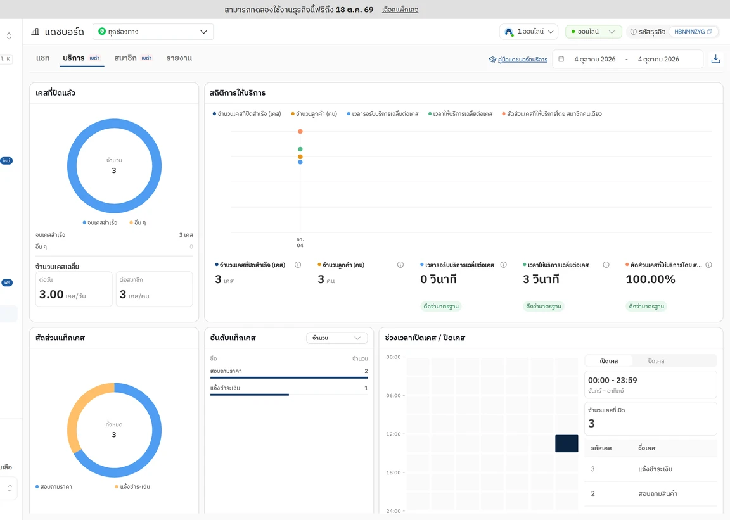Hide เวลาให้บริการเฉลี่ยต่อเคส series in the chart legend
Screen dimensions: 730x520
461,113
